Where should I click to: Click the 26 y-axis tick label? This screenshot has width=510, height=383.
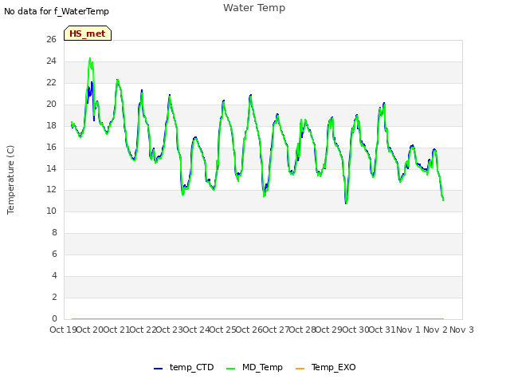51,39
